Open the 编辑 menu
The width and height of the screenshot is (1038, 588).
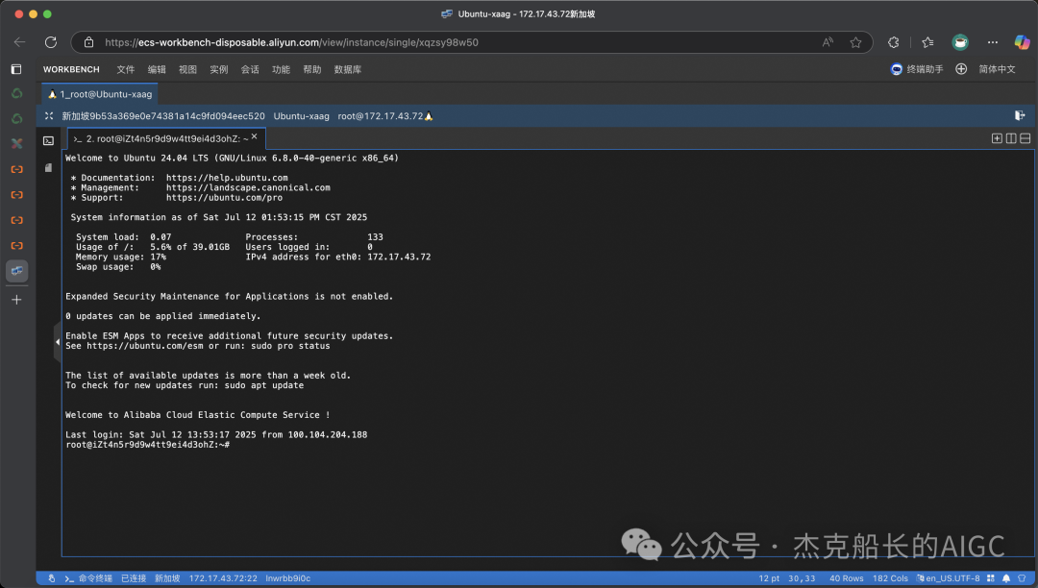157,69
